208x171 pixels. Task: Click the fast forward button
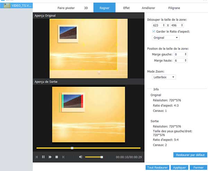(50, 157)
